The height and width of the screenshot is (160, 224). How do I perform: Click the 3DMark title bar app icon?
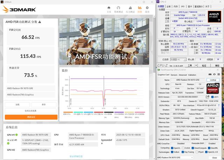(2, 2)
